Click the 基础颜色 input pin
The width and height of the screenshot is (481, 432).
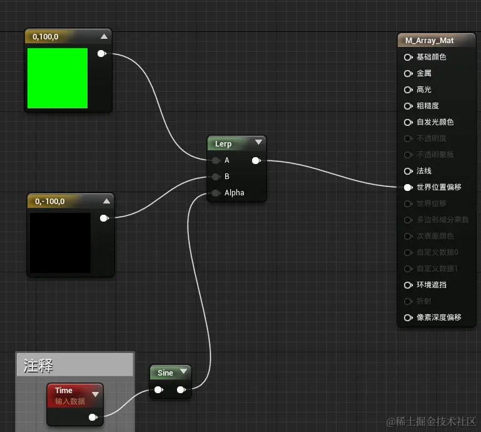point(408,57)
